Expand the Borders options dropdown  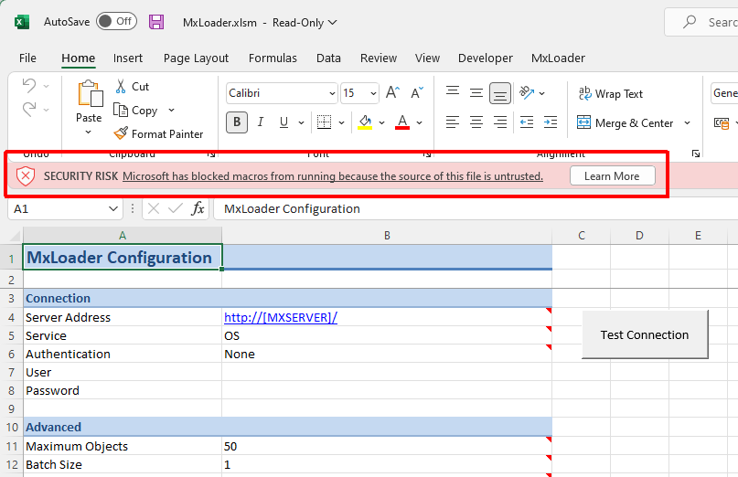tap(342, 122)
